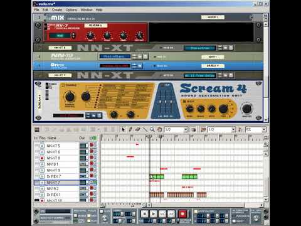The height and width of the screenshot is (226, 301).
Task: Toggle the Click metronome checkbox
Action: pyautogui.click(x=102, y=212)
